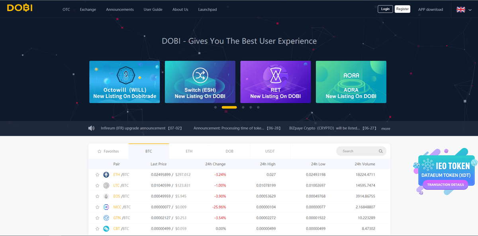Open the User Guide menu item

pyautogui.click(x=153, y=10)
